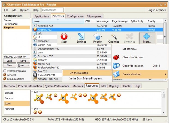169x124 pixels.
Task: Click the Create shortcut icon
Action: tap(116, 74)
